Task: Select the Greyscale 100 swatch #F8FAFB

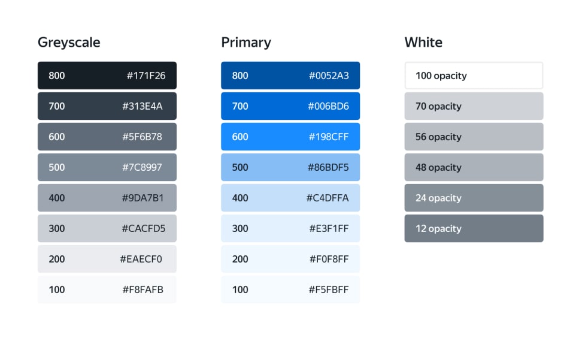Action: pos(107,289)
